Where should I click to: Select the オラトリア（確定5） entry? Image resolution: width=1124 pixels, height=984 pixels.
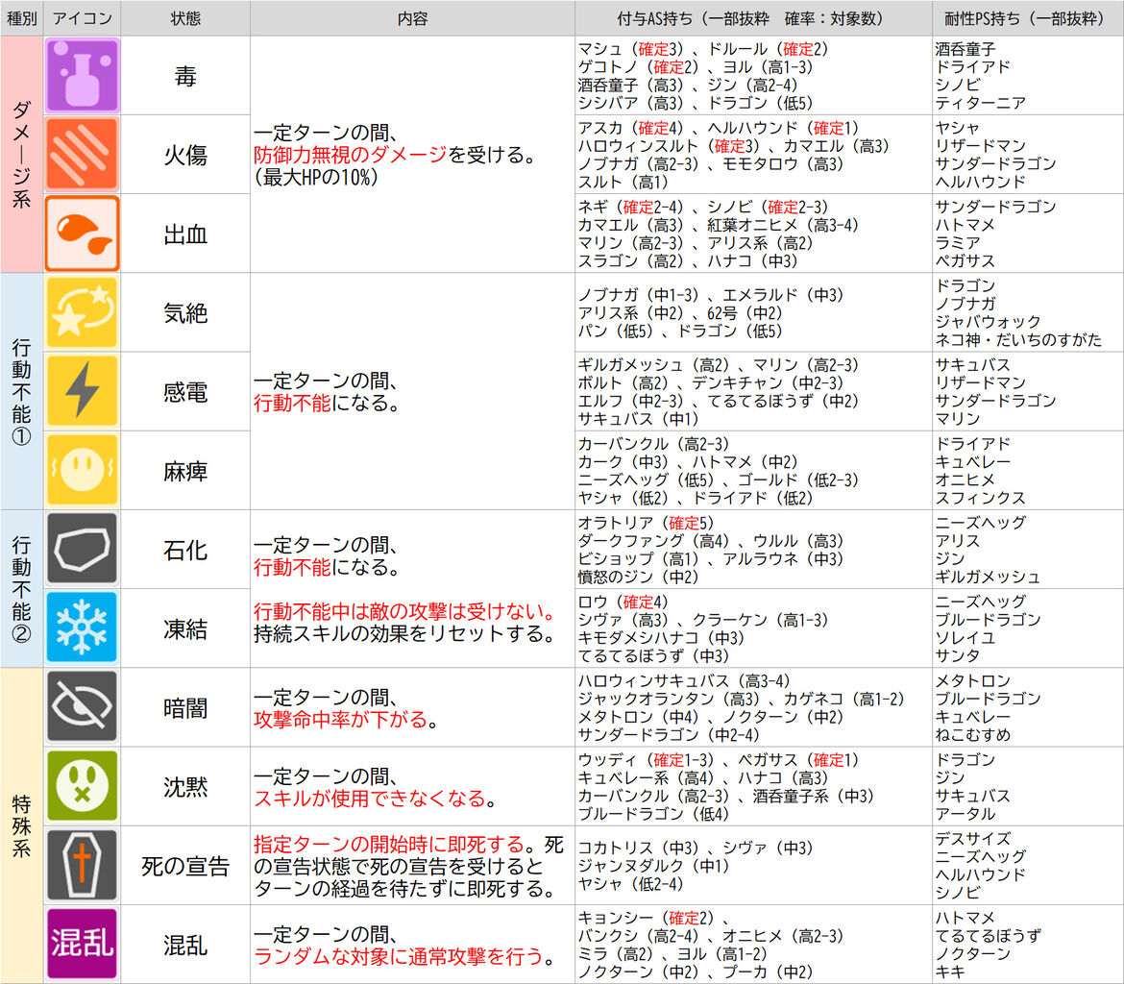click(646, 523)
